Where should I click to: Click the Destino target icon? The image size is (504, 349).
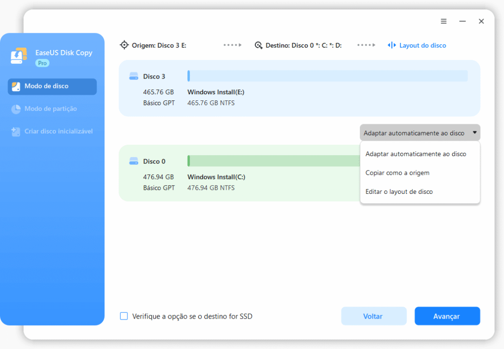click(x=259, y=45)
